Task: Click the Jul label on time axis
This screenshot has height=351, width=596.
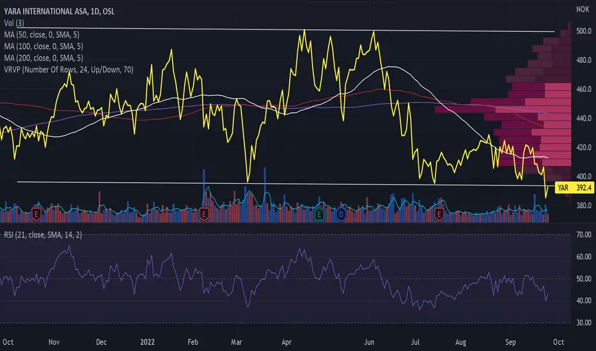Action: pos(415,342)
